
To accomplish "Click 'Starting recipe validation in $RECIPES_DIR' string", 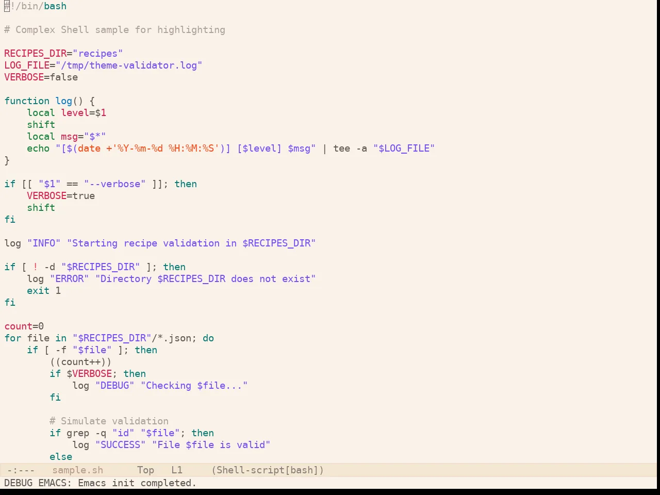I will click(x=191, y=243).
